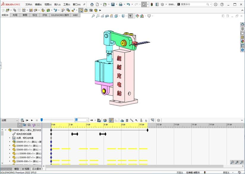The height and width of the screenshot is (174, 245).
Task: Expand 光源、相机与布景 tree item
Action: click(10, 138)
